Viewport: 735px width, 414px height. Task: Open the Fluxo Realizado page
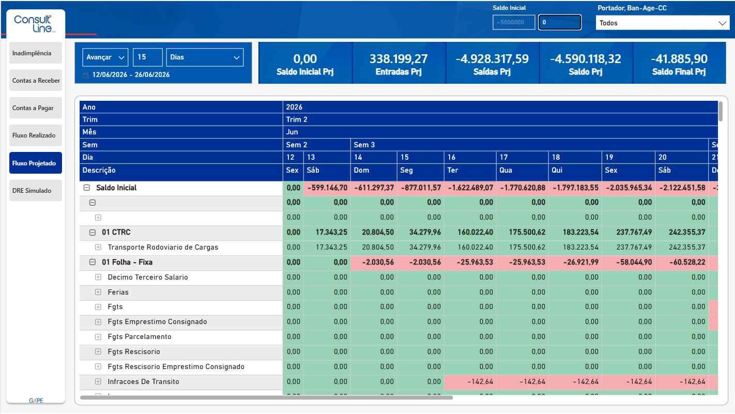(x=36, y=135)
